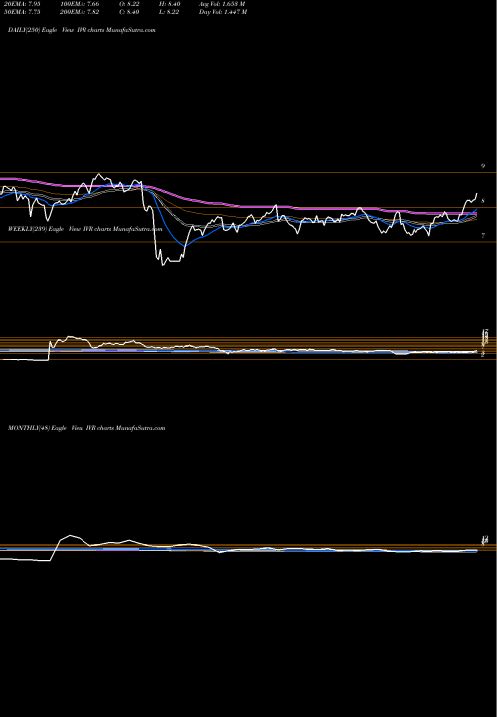Click the 200EMA: 7.82 value
Screen dimensions: 497x717
(80, 12)
